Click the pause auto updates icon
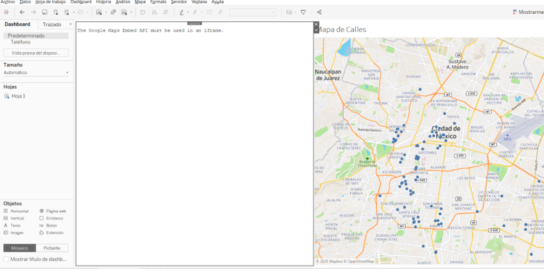 pos(67,12)
